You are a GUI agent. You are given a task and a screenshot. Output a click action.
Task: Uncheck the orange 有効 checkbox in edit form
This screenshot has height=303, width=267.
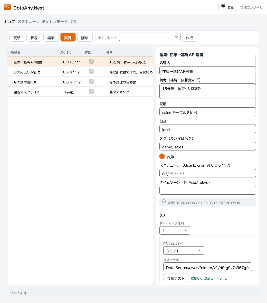162,156
